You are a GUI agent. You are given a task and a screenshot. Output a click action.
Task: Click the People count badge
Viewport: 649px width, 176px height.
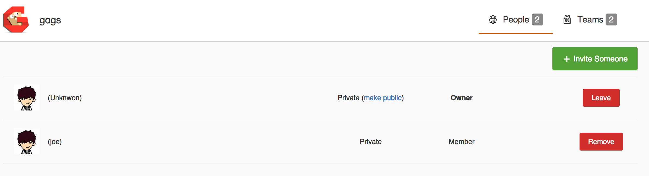click(537, 19)
